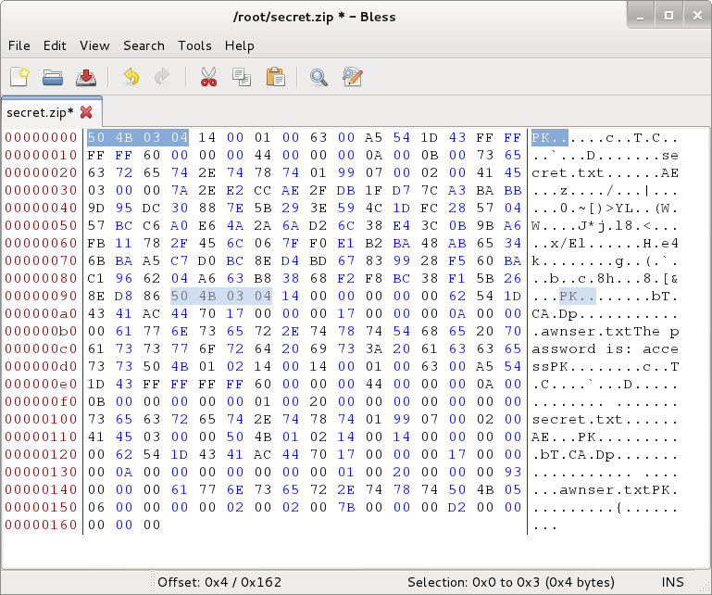Click ASCII text '.awnser.txtThe p'
This screenshot has width=712, height=595.
click(605, 331)
